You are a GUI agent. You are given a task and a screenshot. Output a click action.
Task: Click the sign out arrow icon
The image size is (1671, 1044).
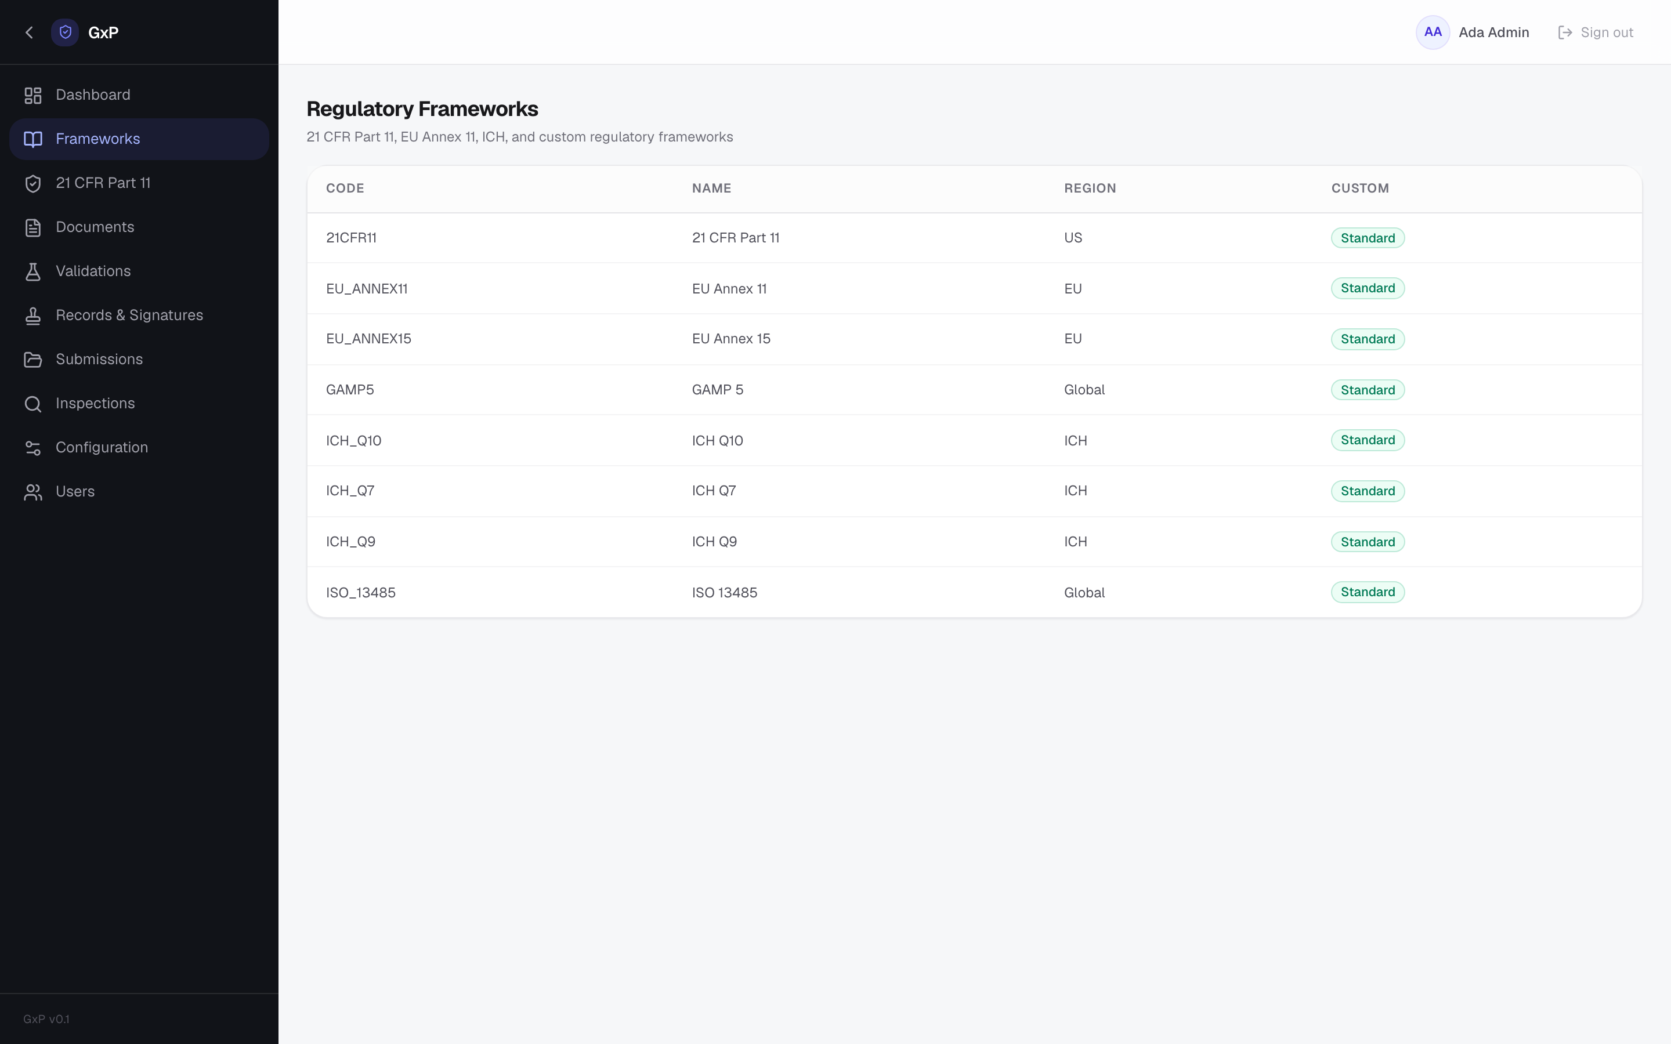1565,32
